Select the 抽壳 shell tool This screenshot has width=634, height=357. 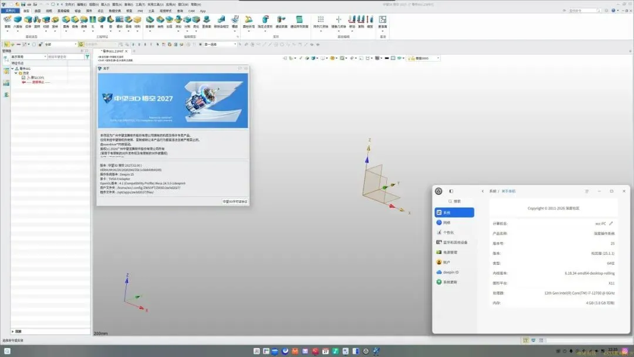(160, 22)
